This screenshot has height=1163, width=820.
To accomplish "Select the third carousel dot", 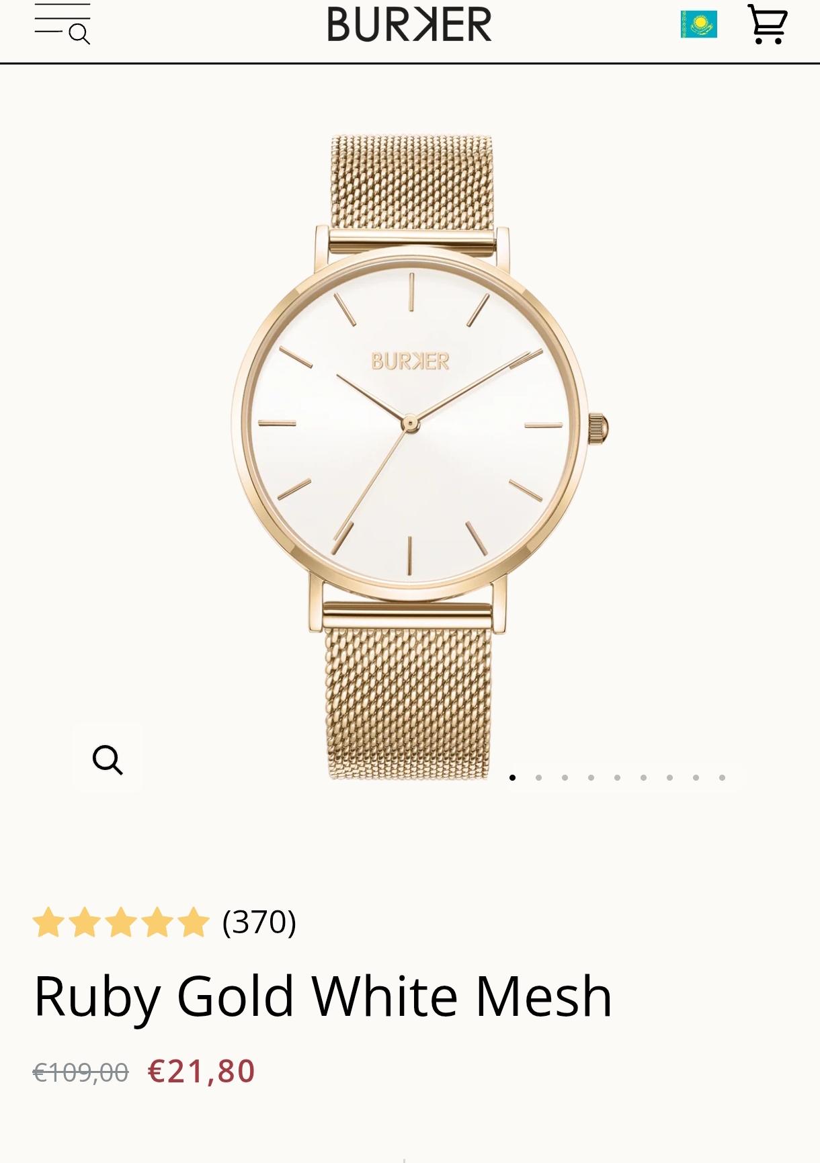I will click(565, 777).
